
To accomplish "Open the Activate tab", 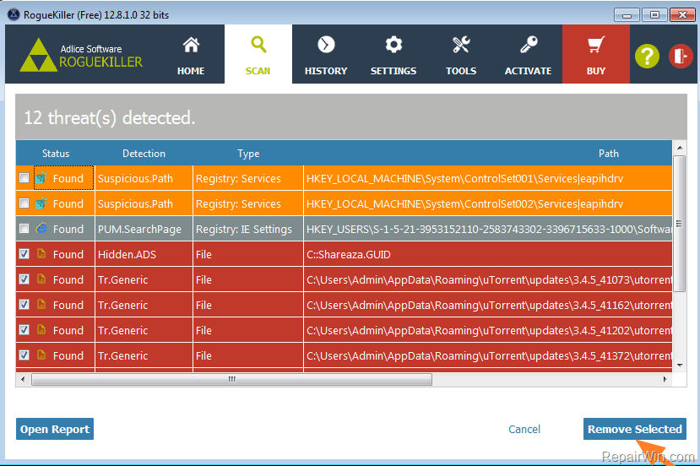I will click(x=528, y=55).
